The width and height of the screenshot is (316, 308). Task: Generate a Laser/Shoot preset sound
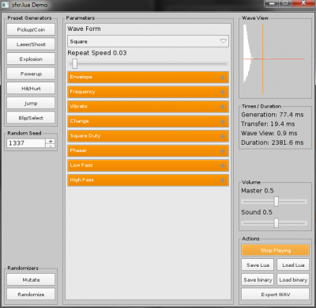tap(31, 44)
